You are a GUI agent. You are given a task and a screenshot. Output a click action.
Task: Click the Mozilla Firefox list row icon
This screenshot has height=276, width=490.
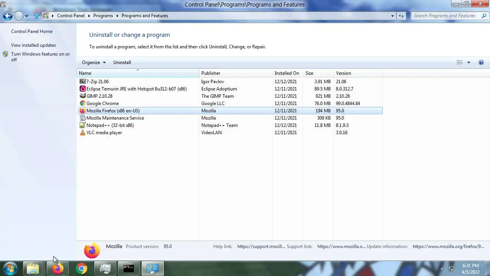[x=82, y=111]
